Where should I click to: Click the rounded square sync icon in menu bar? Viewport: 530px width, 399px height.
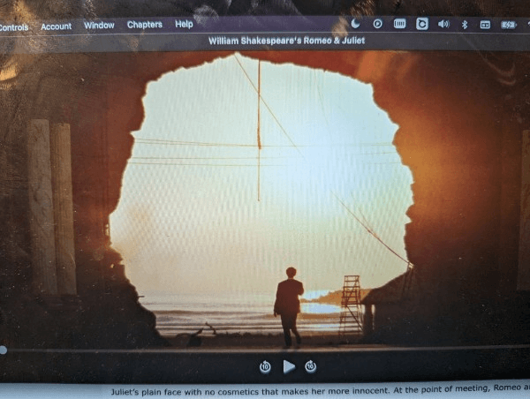tap(422, 24)
